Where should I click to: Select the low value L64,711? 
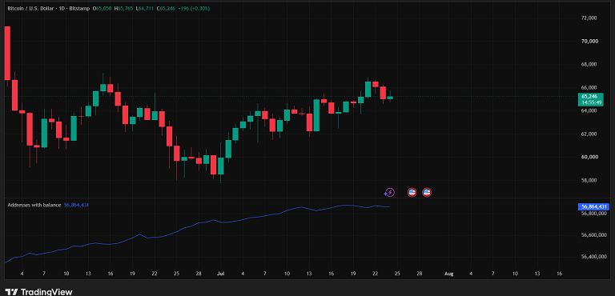tap(144, 8)
